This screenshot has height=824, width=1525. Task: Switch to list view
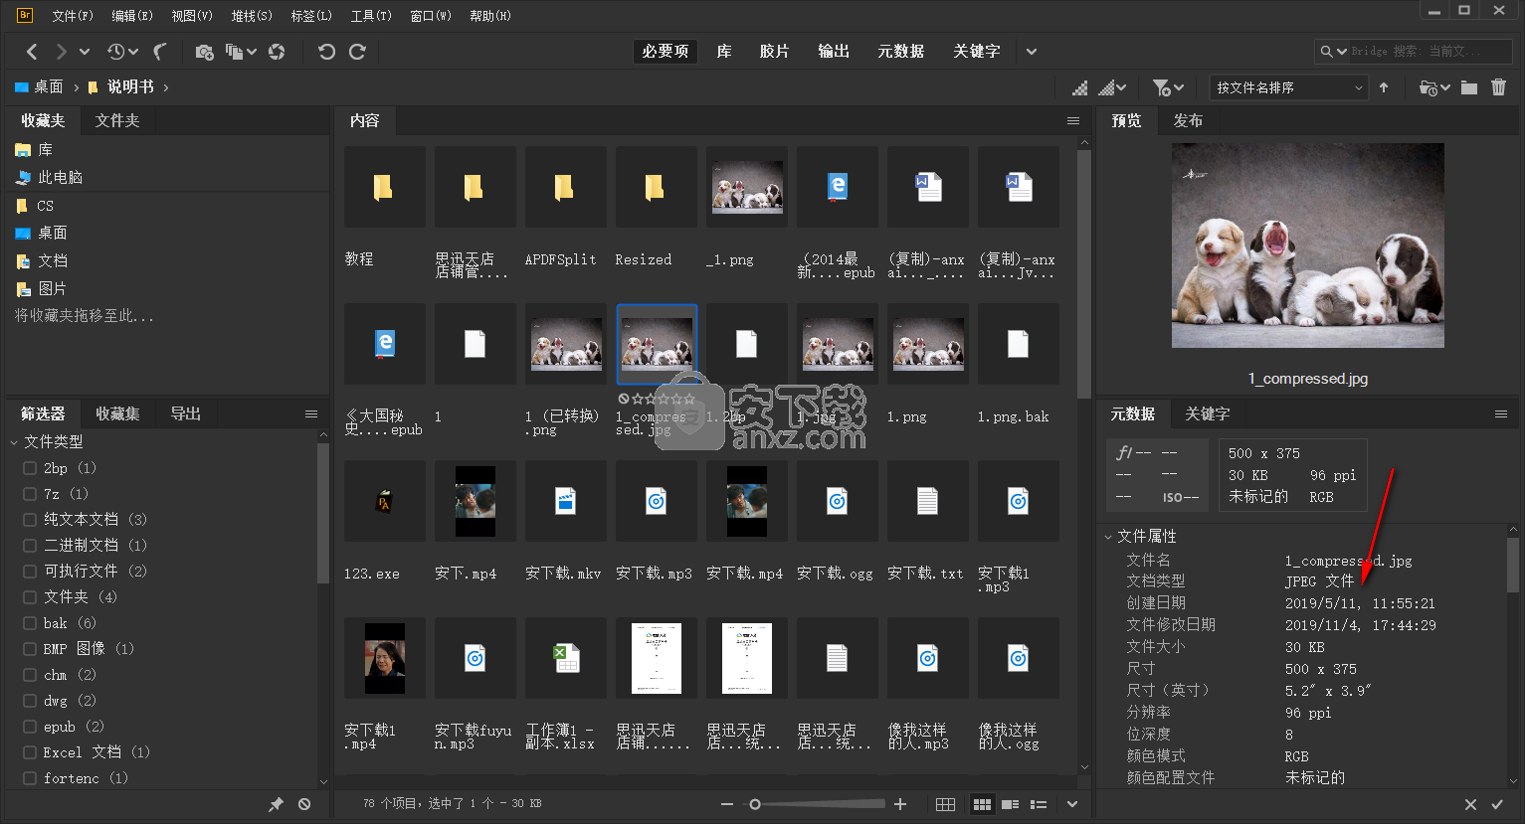coord(1039,804)
